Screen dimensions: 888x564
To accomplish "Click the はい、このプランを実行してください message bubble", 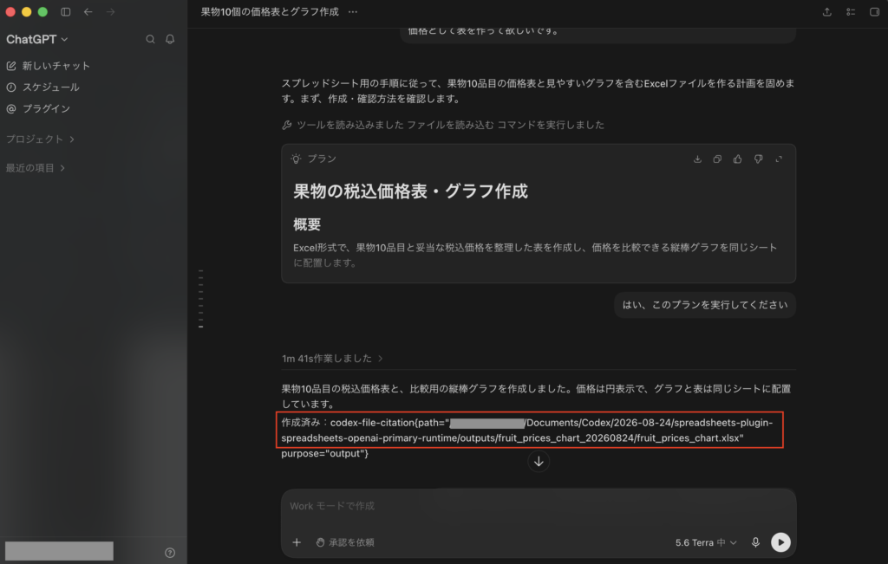I will tap(705, 305).
